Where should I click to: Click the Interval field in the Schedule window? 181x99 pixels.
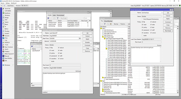click(x=65, y=41)
